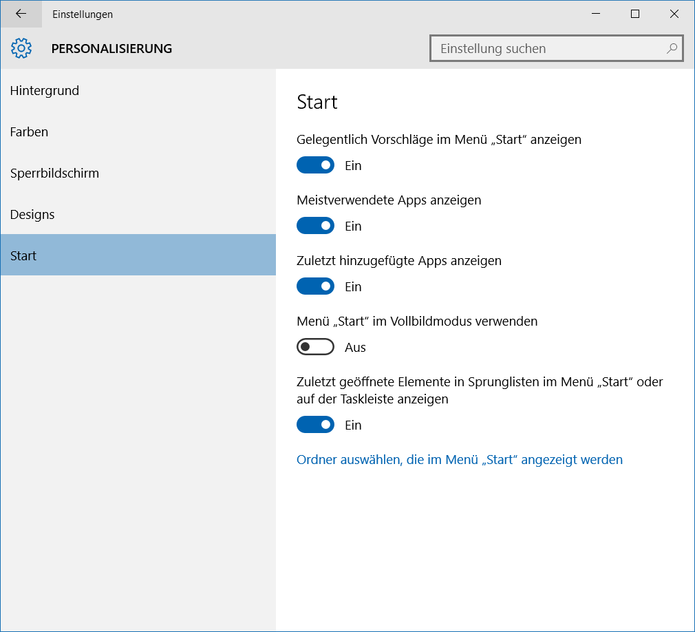Viewport: 695px width, 632px height.
Task: Click the Aus label beside fullscreen toggle
Action: [355, 348]
